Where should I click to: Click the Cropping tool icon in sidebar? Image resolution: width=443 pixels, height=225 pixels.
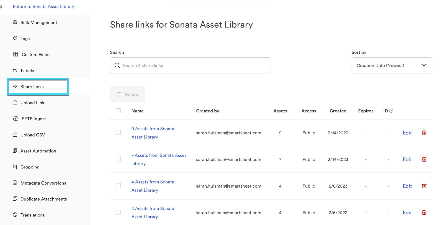coord(15,167)
